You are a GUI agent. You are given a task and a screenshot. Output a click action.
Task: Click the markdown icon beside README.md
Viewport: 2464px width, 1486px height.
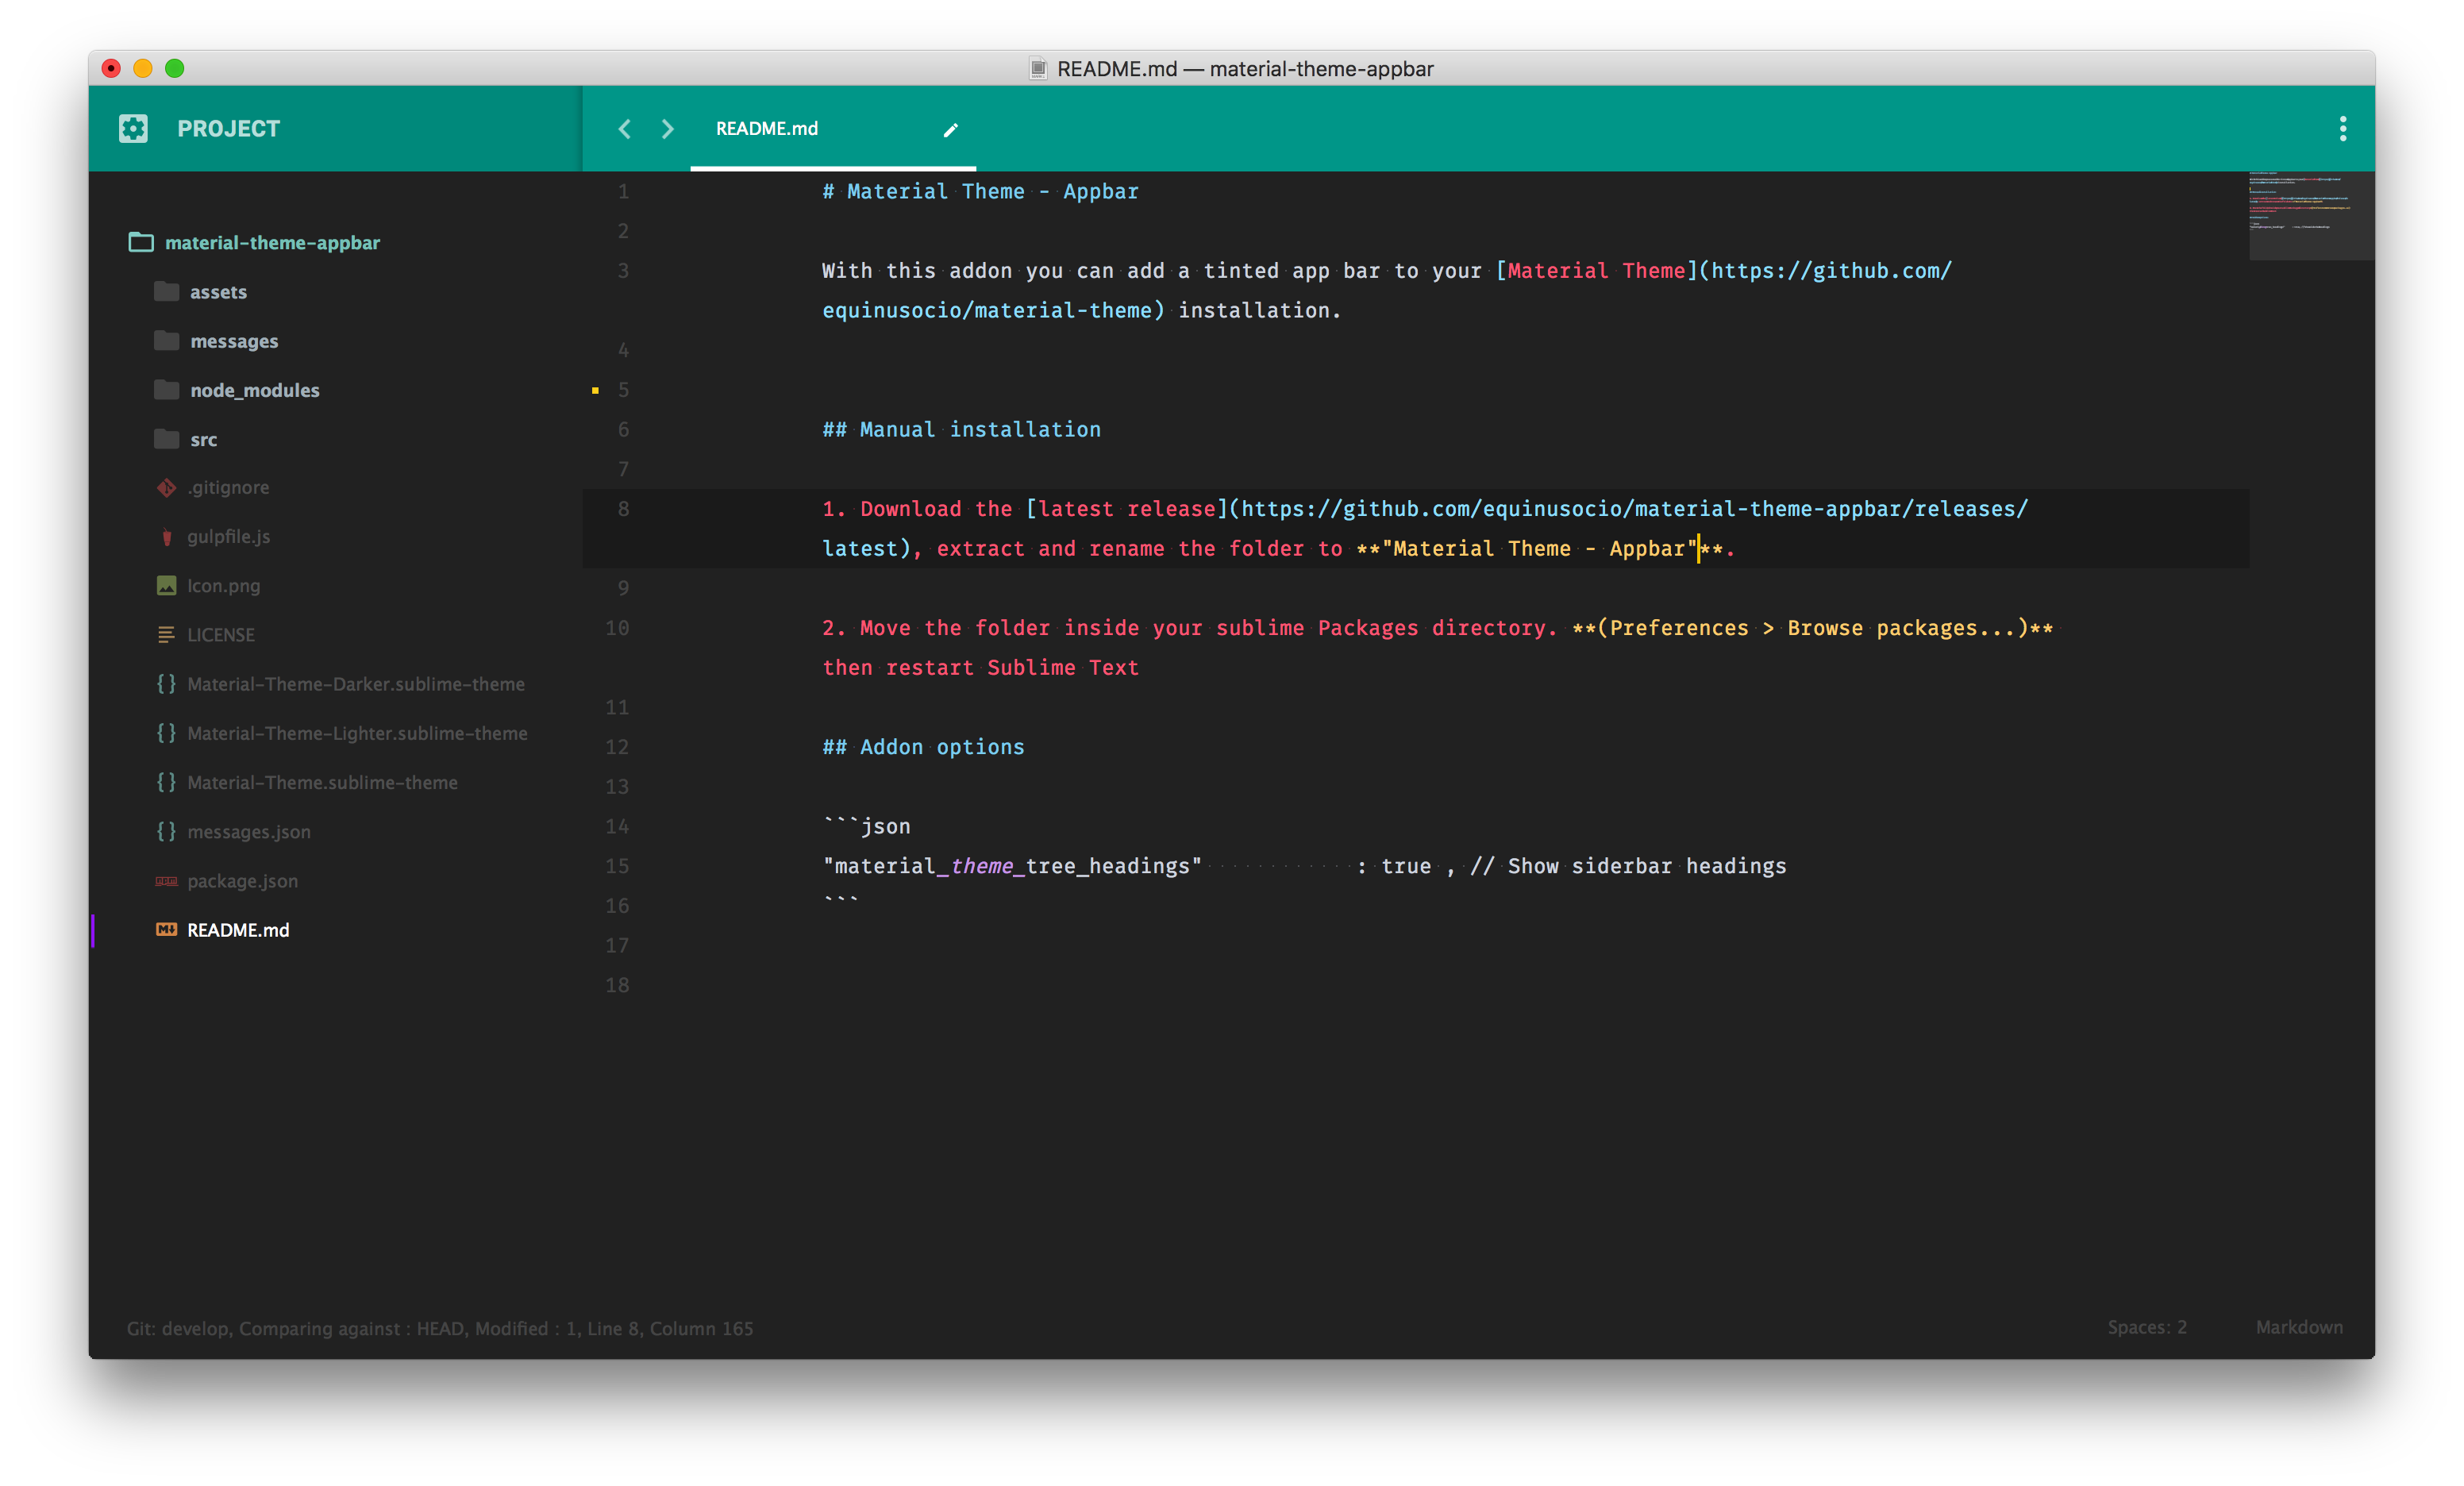166,929
